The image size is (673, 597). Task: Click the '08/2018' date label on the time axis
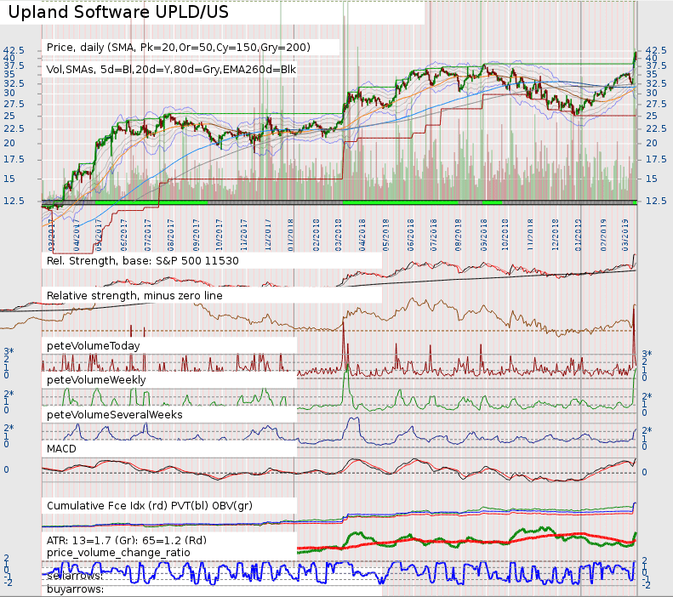[458, 235]
